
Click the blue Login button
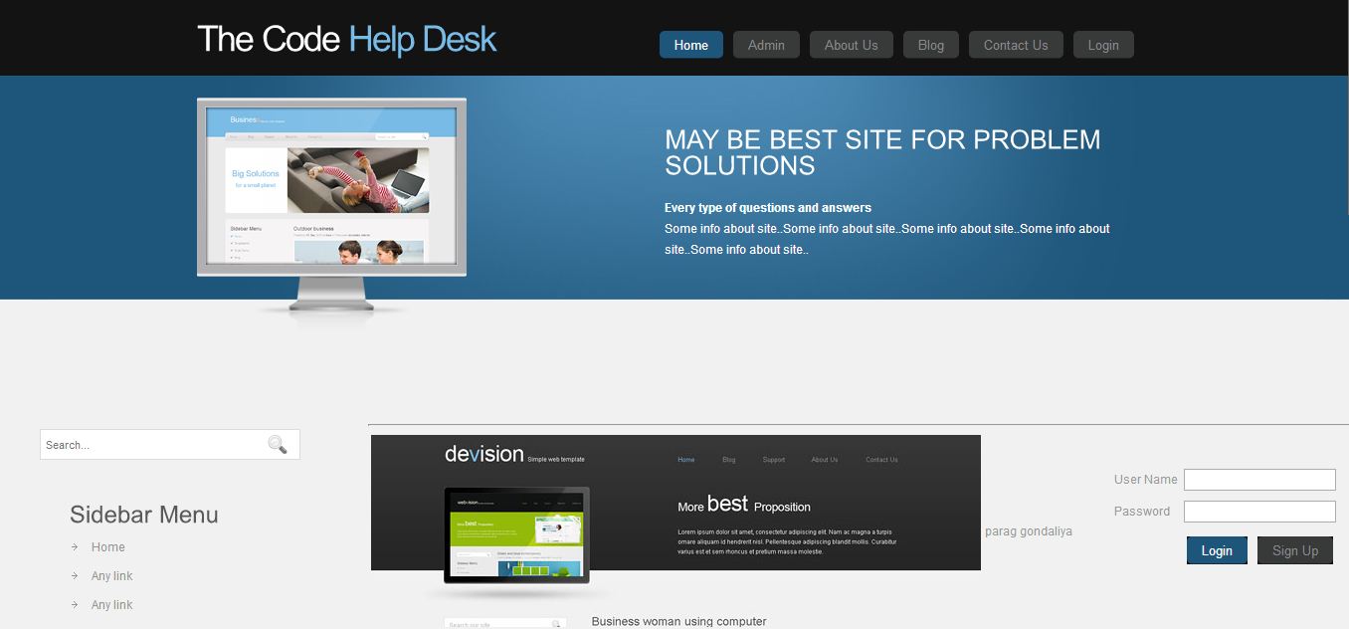tap(1217, 550)
